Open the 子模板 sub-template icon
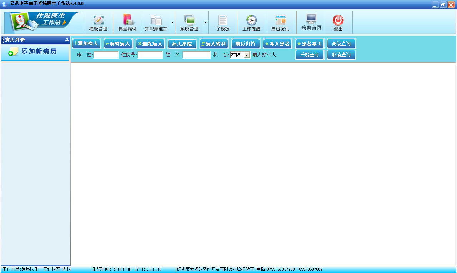This screenshot has width=457, height=273. [223, 21]
